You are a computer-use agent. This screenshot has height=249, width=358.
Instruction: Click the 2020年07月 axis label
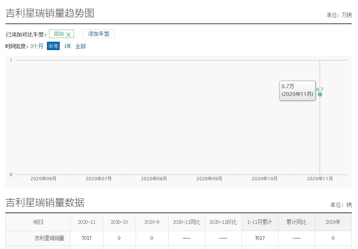click(99, 178)
